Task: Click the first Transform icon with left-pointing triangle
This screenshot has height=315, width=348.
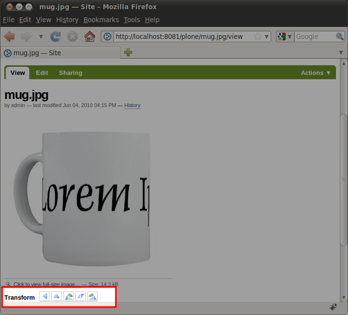Action: [x=45, y=297]
